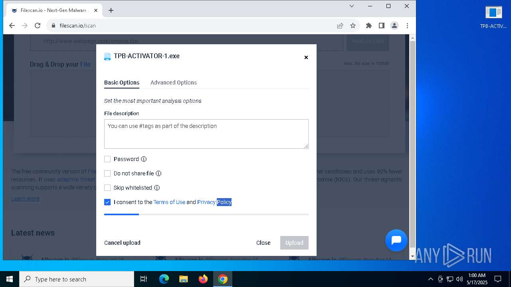Open Chrome extensions puzzle icon

point(369,26)
